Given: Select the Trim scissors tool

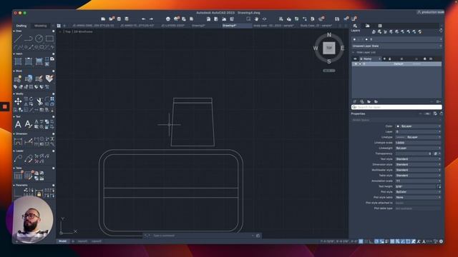Looking at the screenshot, I should (39, 101).
